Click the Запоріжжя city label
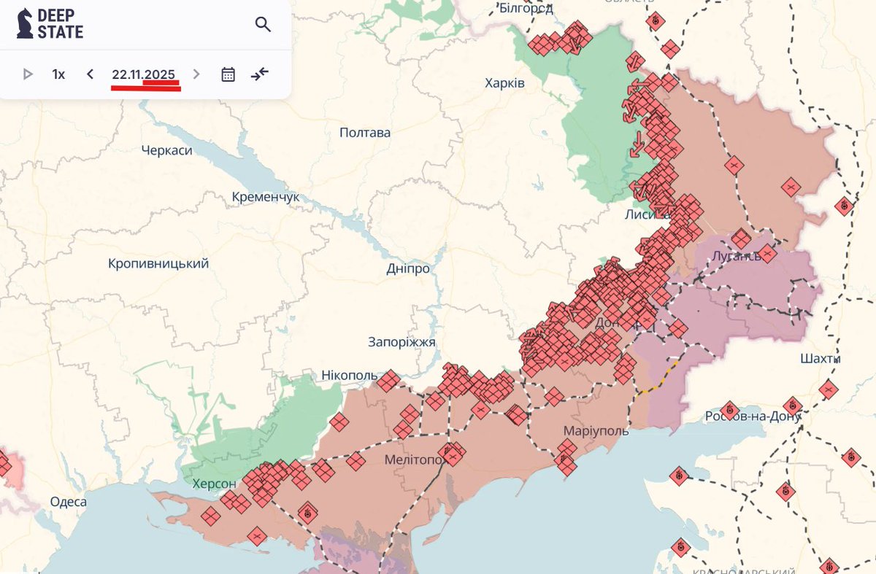Screen dimensions: 876x574 401,342
